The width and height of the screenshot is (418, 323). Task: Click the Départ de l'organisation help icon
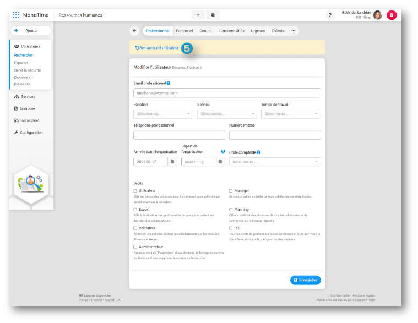click(x=223, y=151)
